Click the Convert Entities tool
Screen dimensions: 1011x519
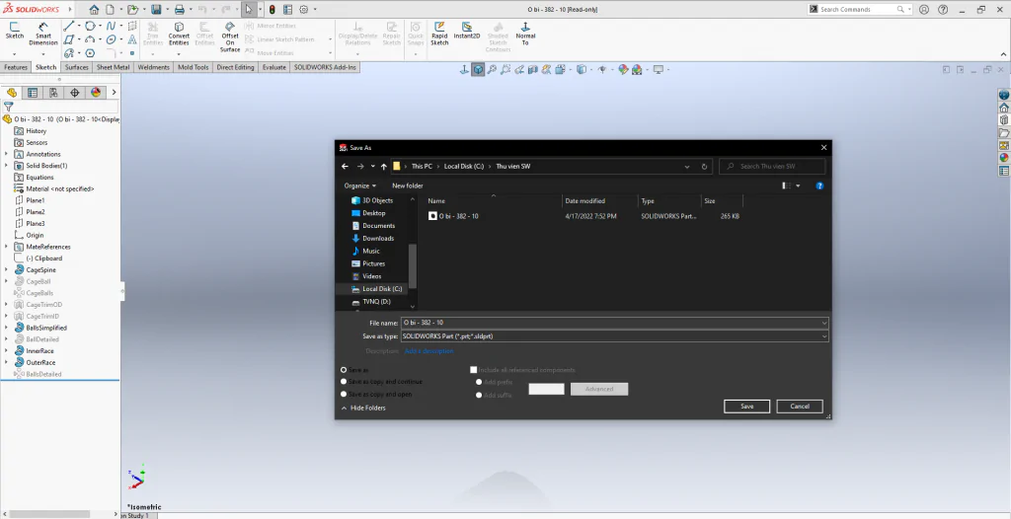pos(179,35)
